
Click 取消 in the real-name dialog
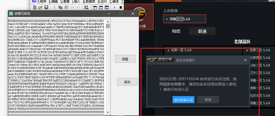click(x=208, y=100)
